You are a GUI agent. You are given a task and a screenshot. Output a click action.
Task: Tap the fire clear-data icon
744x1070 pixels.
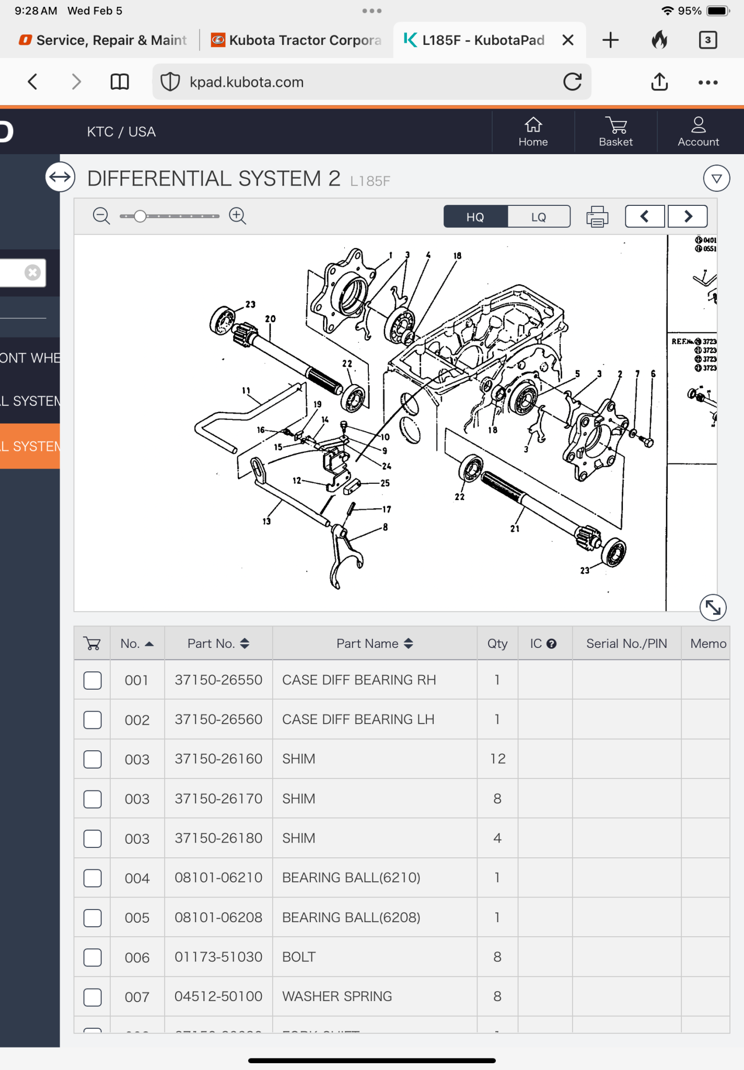[659, 40]
